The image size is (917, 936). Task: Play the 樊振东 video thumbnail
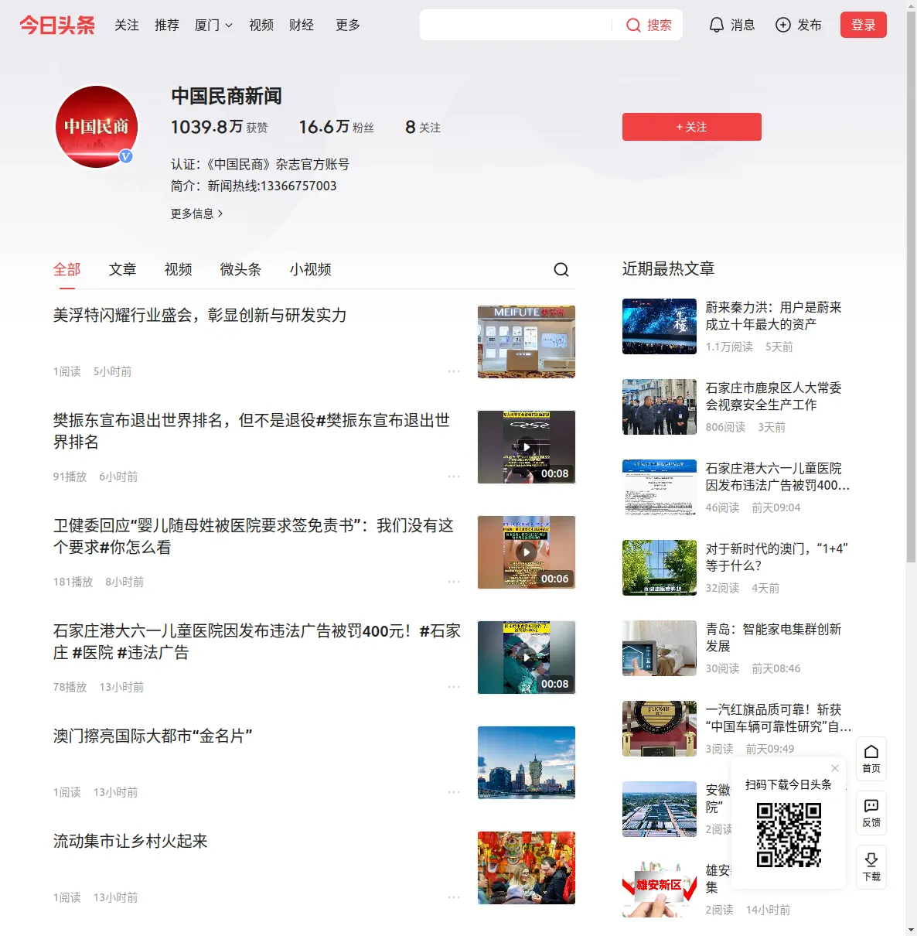(x=527, y=447)
